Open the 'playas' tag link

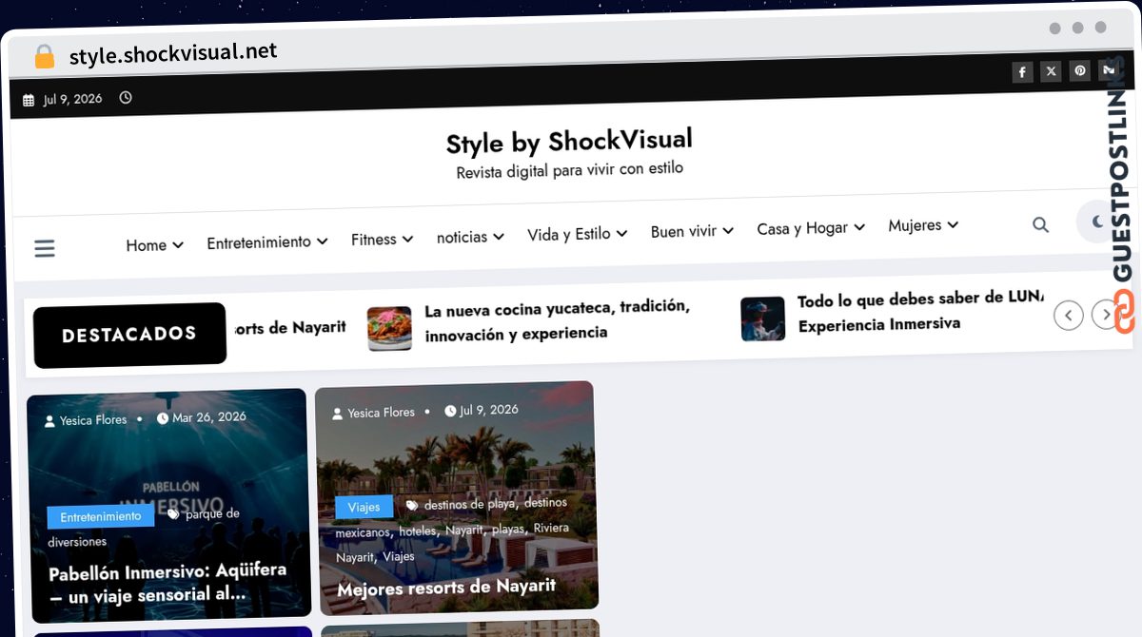507,529
